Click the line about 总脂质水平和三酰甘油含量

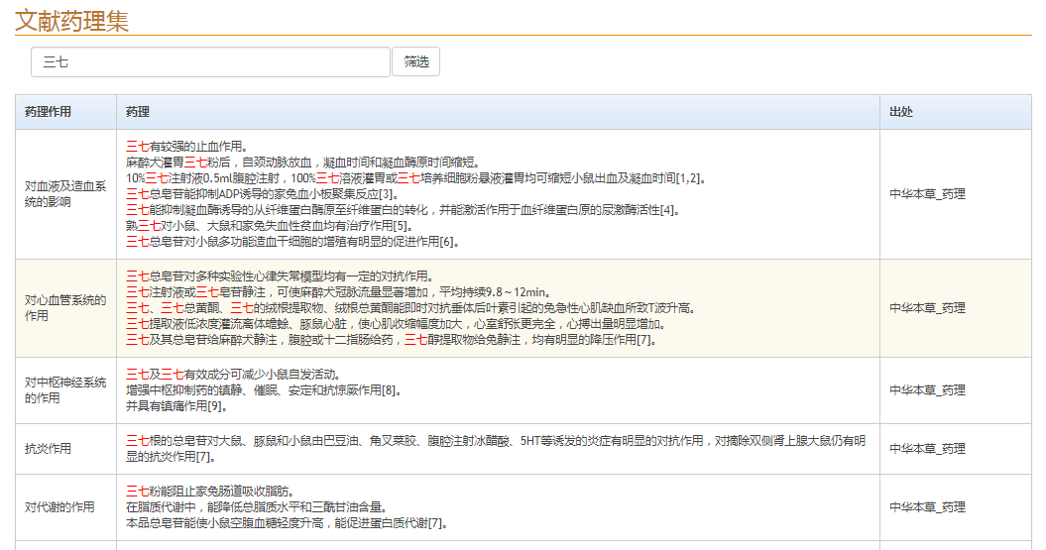tap(257, 507)
